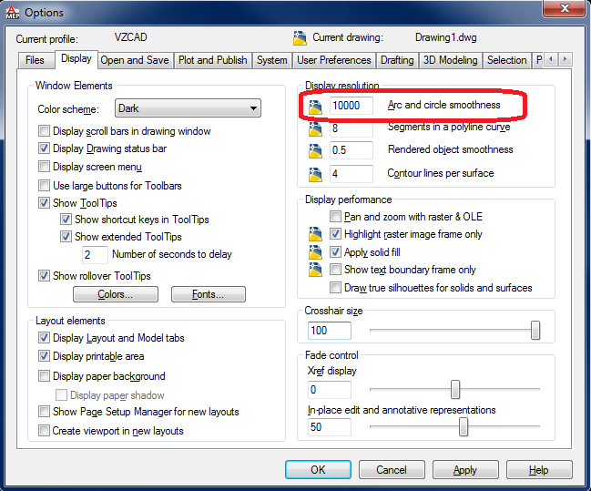The image size is (591, 491).
Task: Confirm settings with OK button
Action: click(x=318, y=469)
